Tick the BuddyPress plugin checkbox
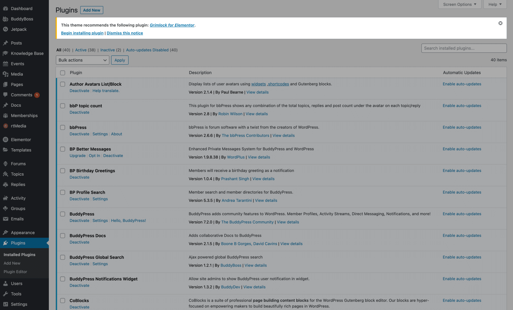513x310 pixels. (x=63, y=214)
